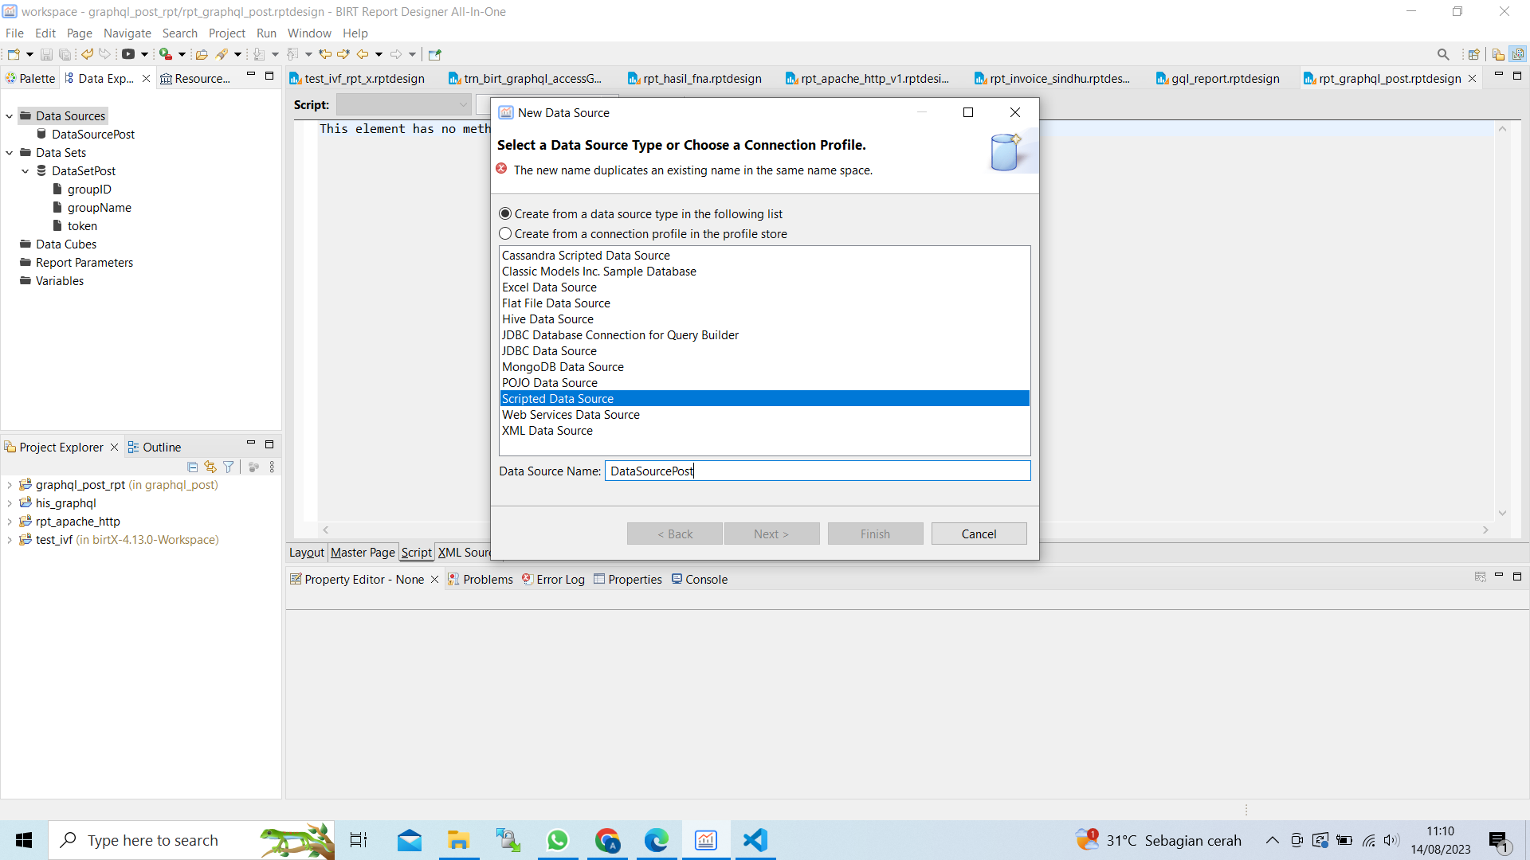The image size is (1530, 860).
Task: Click the Cancel button
Action: pos(979,534)
